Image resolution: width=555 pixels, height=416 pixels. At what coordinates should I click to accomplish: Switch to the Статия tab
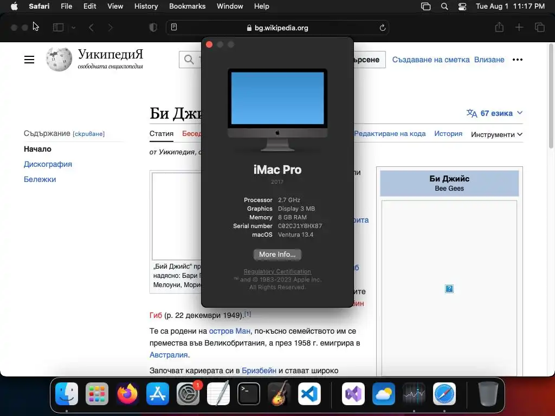tap(162, 134)
